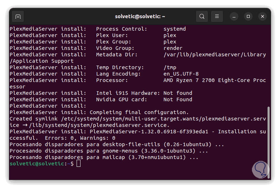The height and width of the screenshot is (190, 280).
Task: Click the window title solvetic@solvetic: ~
Action: [x=140, y=16]
